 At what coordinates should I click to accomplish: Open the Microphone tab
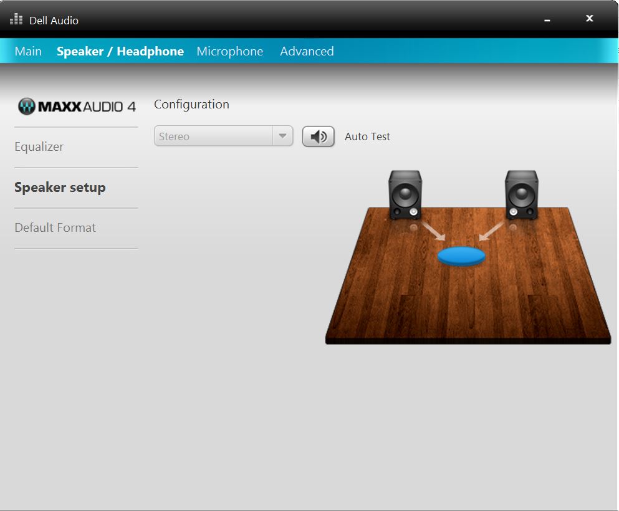pos(230,51)
